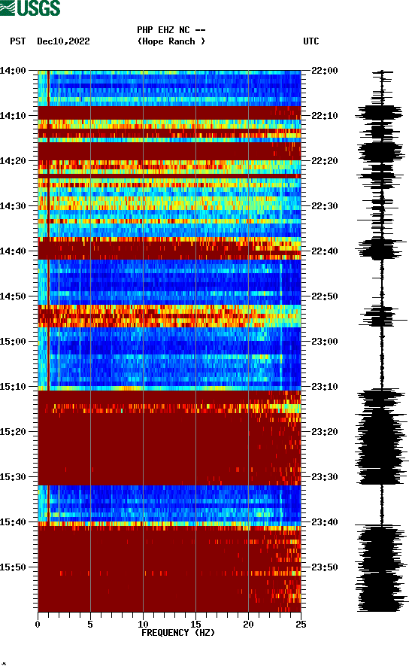Click the FREQUENCY (HZ) axis title
Image resolution: width=415 pixels, height=672 pixels.
pyautogui.click(x=178, y=633)
